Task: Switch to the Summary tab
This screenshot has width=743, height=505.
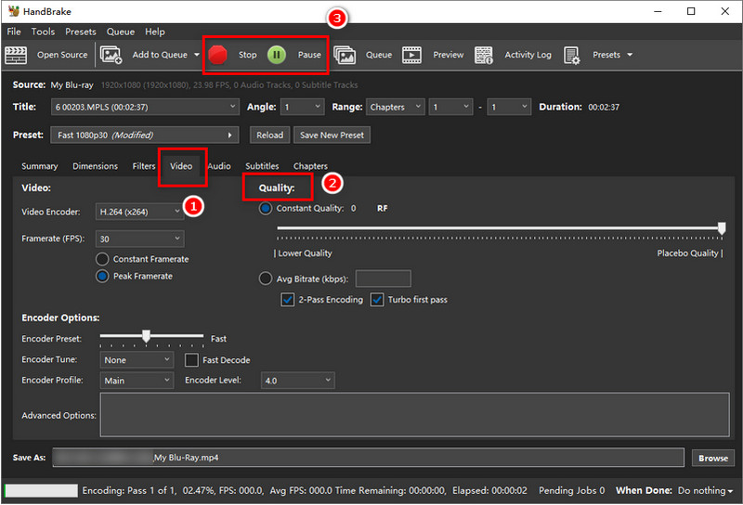Action: (40, 166)
